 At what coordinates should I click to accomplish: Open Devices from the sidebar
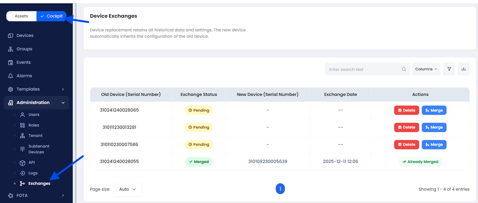coord(25,35)
